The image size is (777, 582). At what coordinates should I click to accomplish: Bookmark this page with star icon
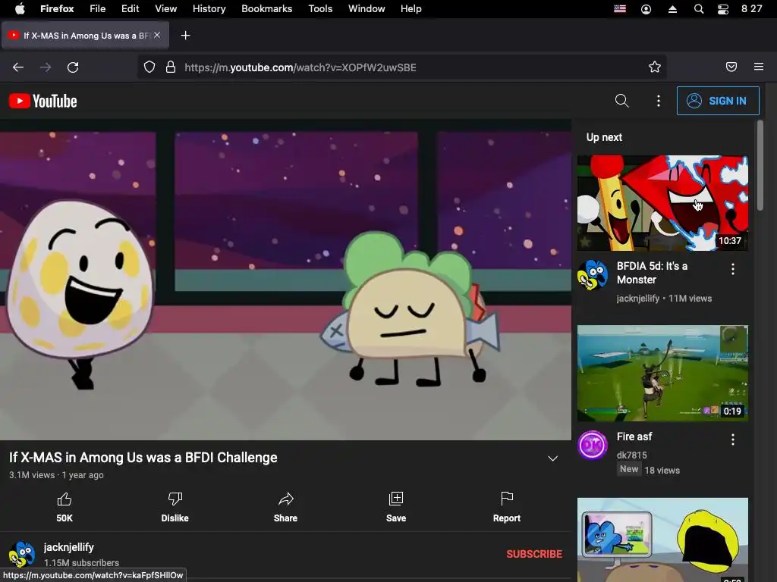655,67
